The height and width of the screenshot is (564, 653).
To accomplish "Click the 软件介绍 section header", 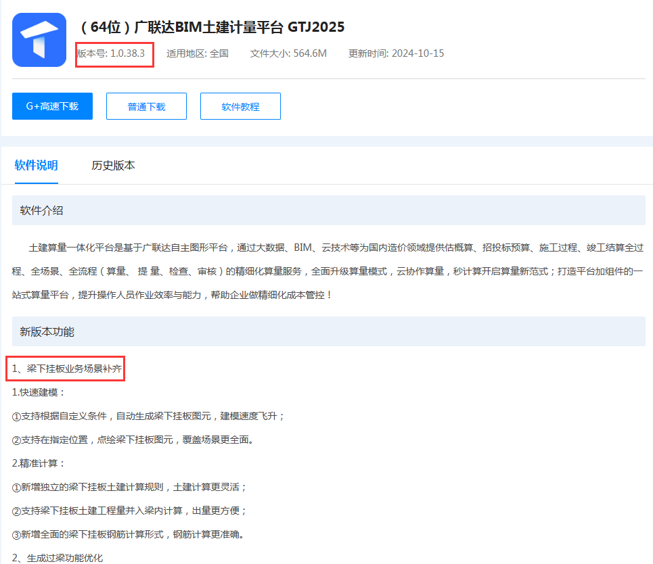I will [329, 210].
